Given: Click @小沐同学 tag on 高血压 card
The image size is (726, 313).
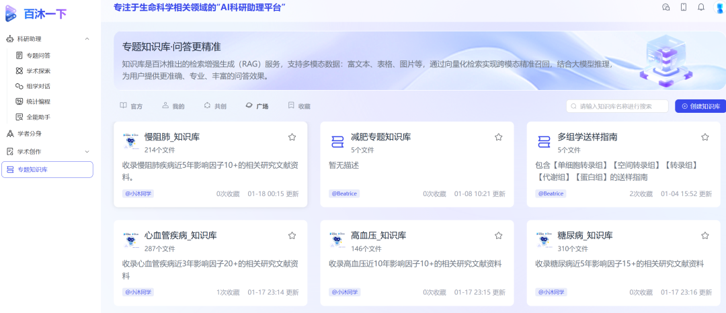Looking at the screenshot, I should pyautogui.click(x=344, y=292).
